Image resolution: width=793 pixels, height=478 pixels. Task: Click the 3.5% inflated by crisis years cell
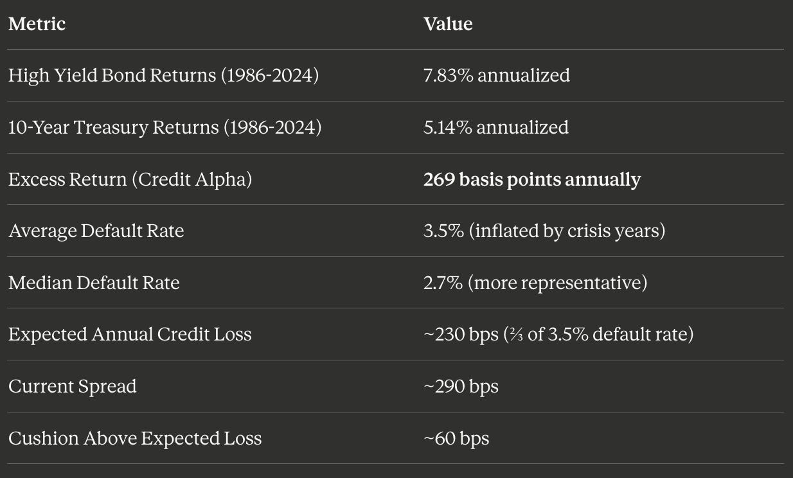(544, 231)
